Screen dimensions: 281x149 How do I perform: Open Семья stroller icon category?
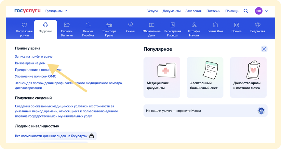coord(130,28)
